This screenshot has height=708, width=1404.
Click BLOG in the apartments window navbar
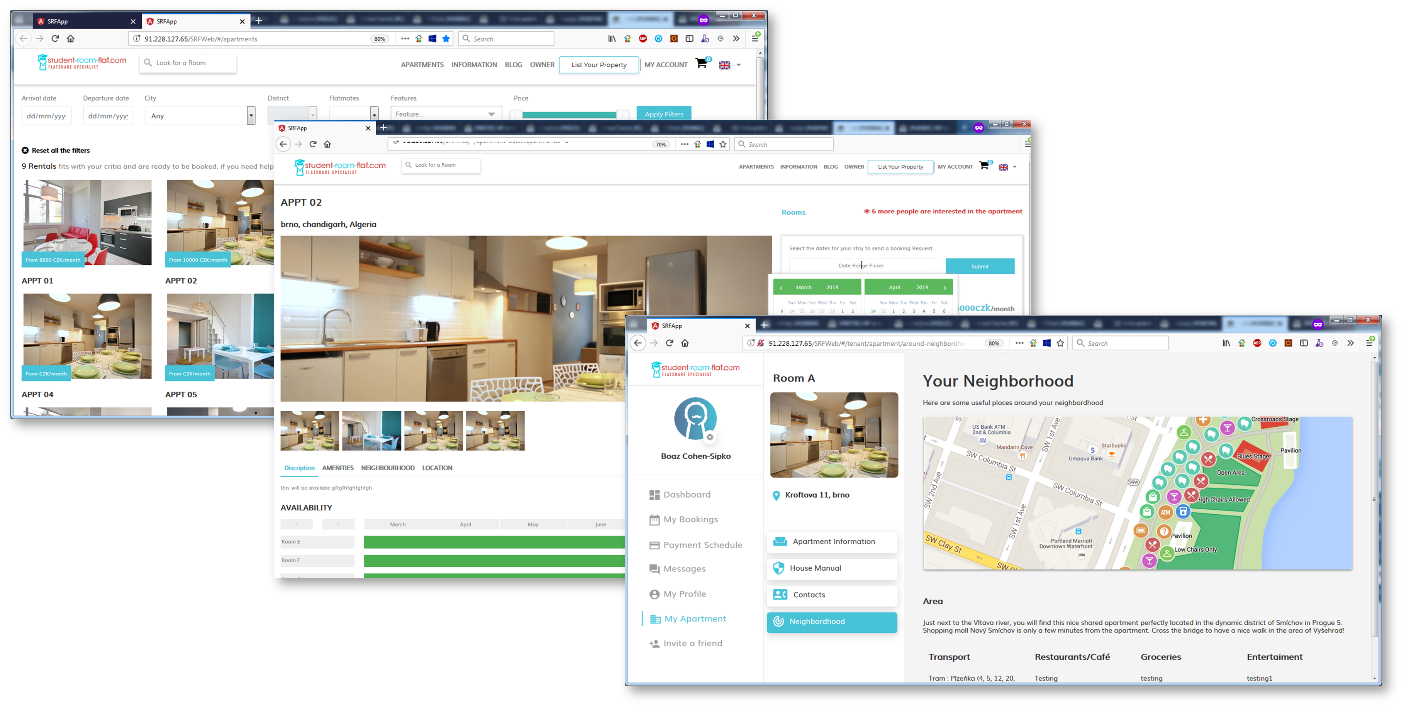point(513,65)
